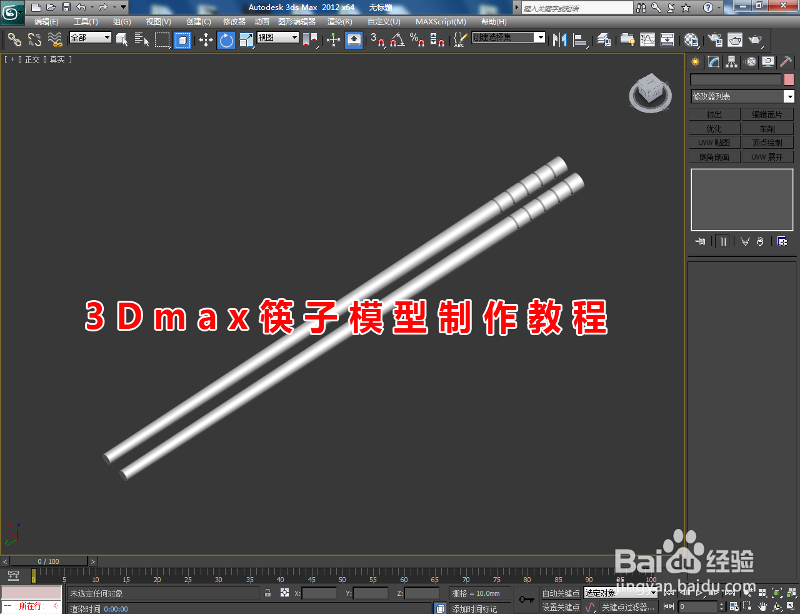Toggle the Spinner Snap button
800x614 pixels.
click(x=437, y=40)
